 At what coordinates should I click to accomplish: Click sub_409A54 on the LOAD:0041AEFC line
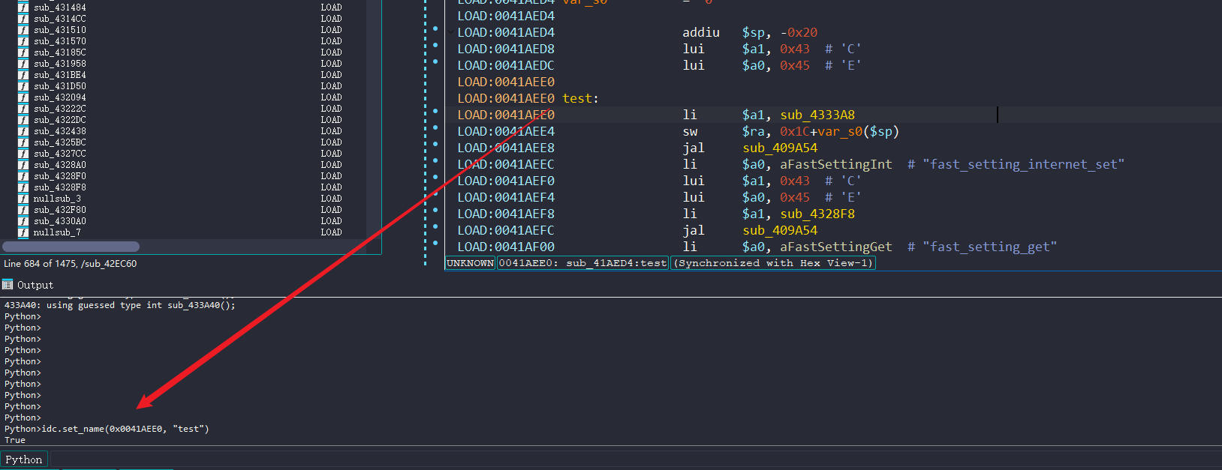(x=780, y=231)
